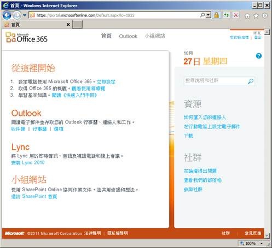Open the Favorites star icon
Image resolution: width=272 pixels, height=248 pixels.
(256, 16)
